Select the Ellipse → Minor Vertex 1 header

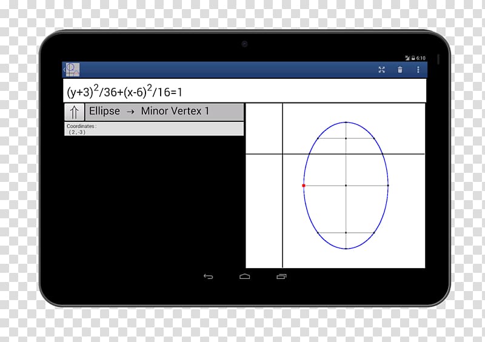point(164,112)
